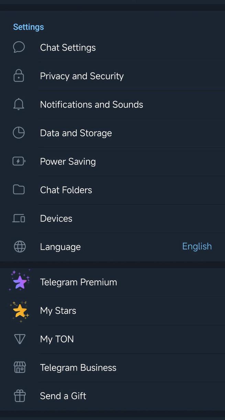Screen dimensions: 225x420
Task: Click the storefront icon for Telegram Business
Action: 20,367
